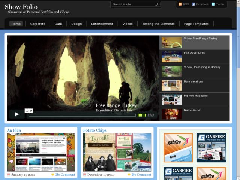This screenshot has height=180, width=240.
Task: Open the Facebook link text
Action: (202, 4)
